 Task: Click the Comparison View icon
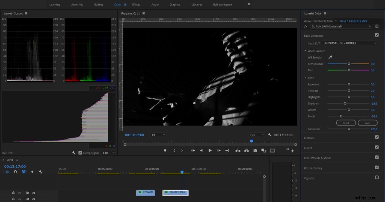tap(264, 150)
